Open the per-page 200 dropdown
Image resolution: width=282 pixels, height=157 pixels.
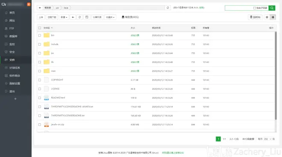tap(267, 139)
